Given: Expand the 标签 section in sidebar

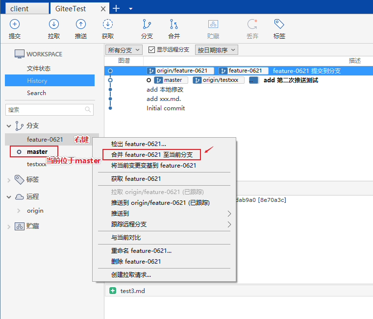Looking at the screenshot, I should coord(9,180).
